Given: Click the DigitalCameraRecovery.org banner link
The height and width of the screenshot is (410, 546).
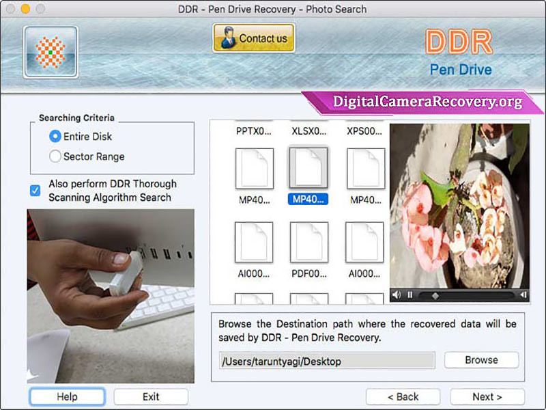Looking at the screenshot, I should point(427,102).
